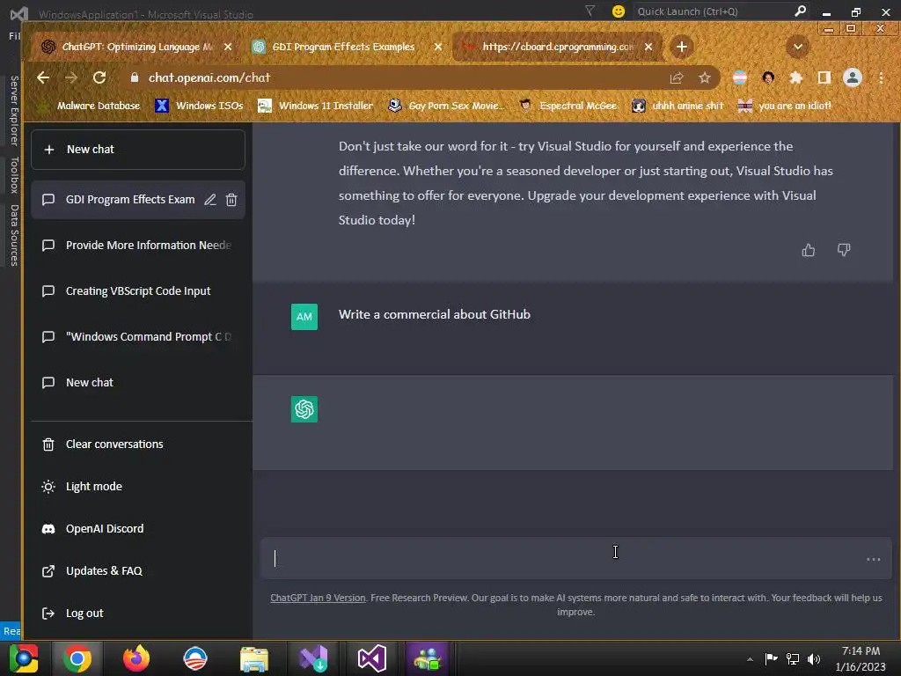Click Visual Studio feedback smiley icon

point(619,11)
